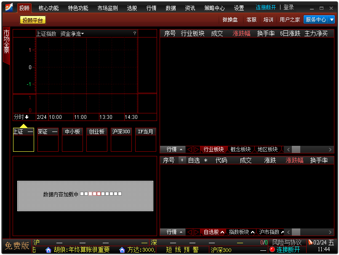
Task: Open the 市场监测 menu
Action: click(108, 8)
